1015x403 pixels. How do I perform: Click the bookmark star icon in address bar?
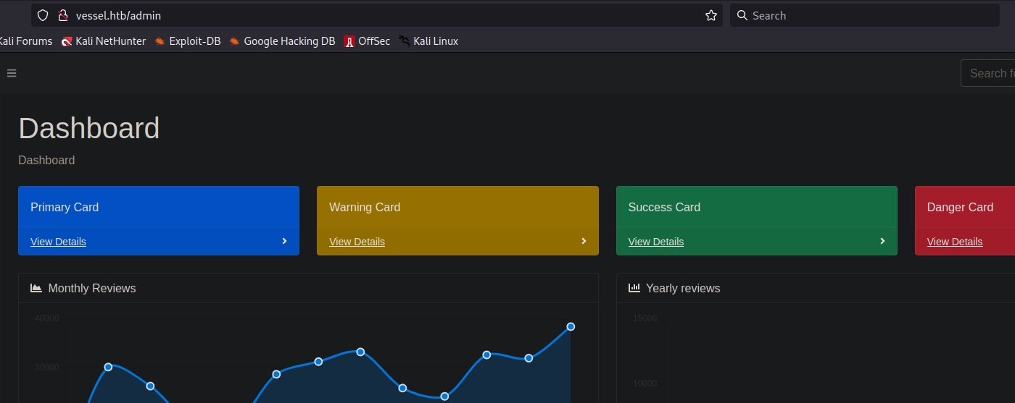[x=710, y=15]
